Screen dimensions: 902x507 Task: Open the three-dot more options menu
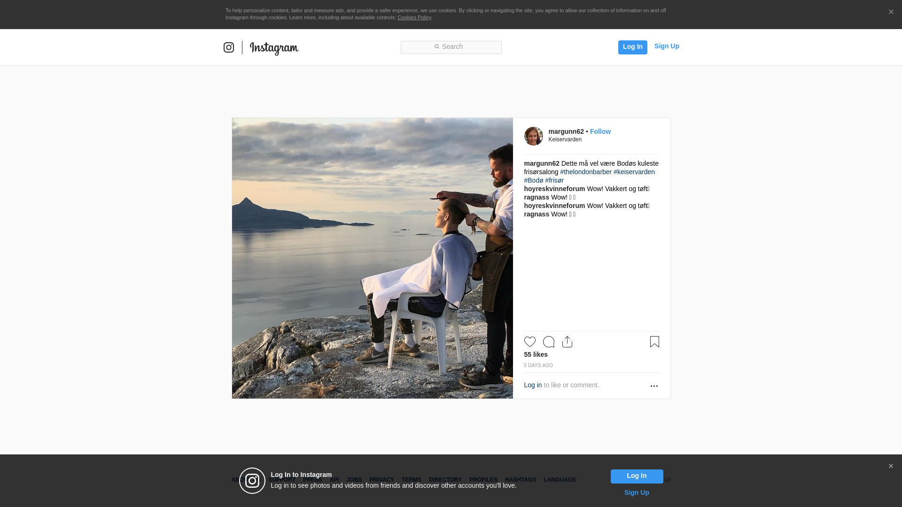pos(654,386)
